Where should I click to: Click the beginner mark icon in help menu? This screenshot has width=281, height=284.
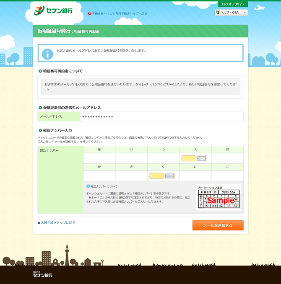click(218, 13)
